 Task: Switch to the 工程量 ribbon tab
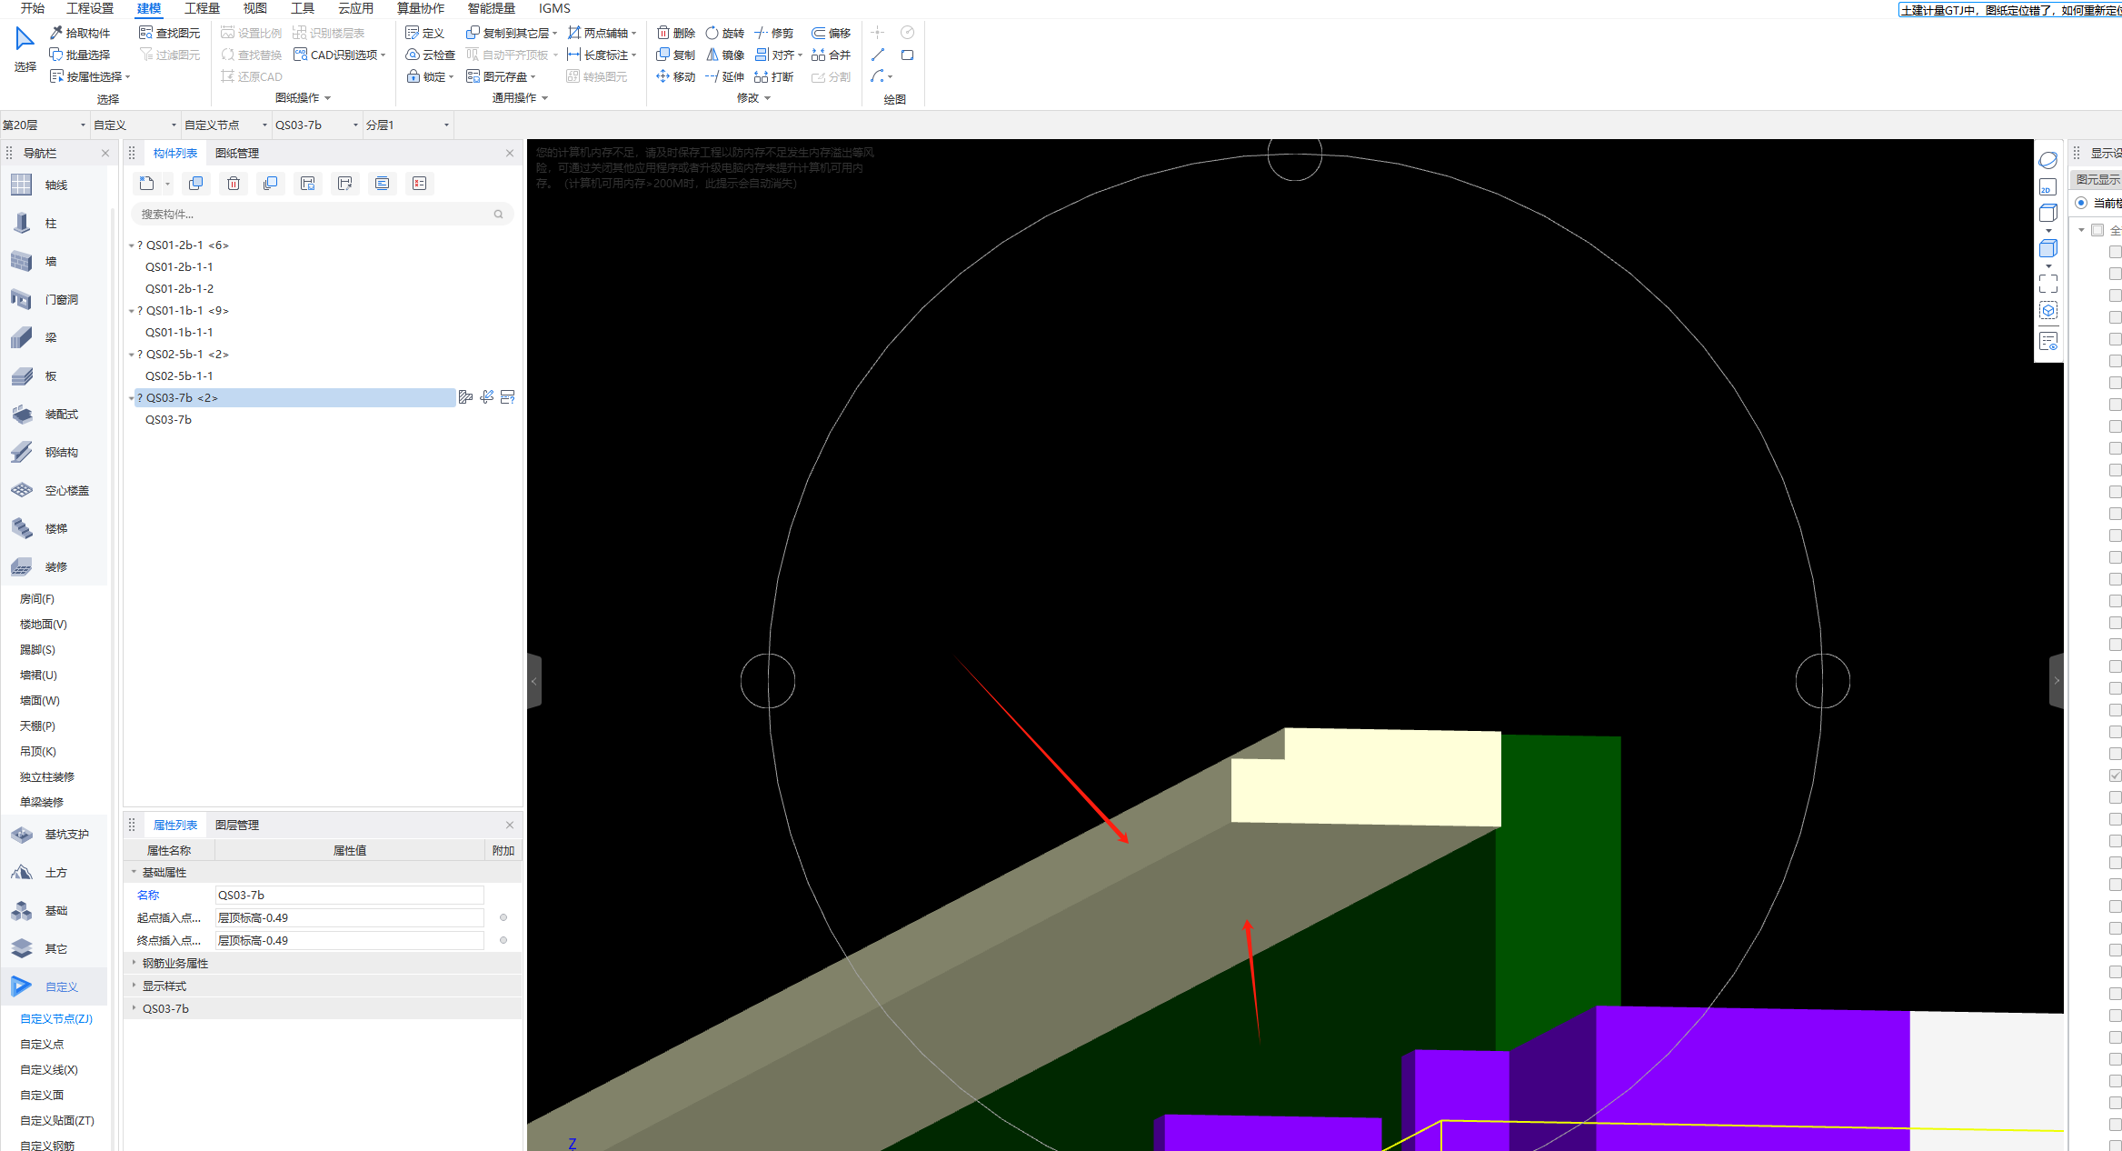[202, 8]
